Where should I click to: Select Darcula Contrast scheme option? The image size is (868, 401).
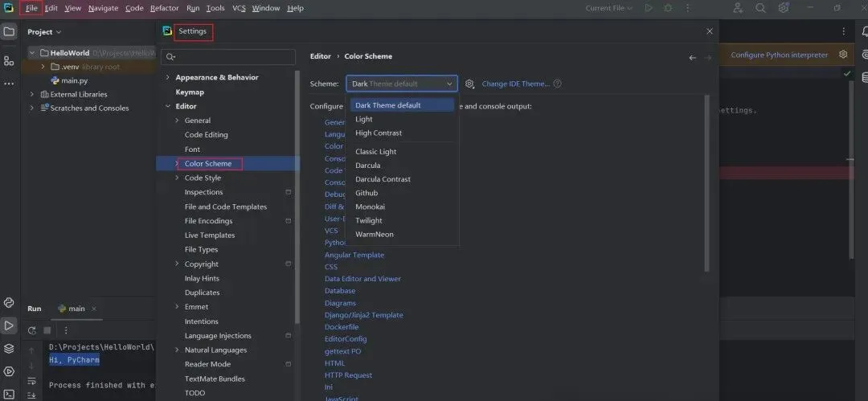click(x=383, y=179)
